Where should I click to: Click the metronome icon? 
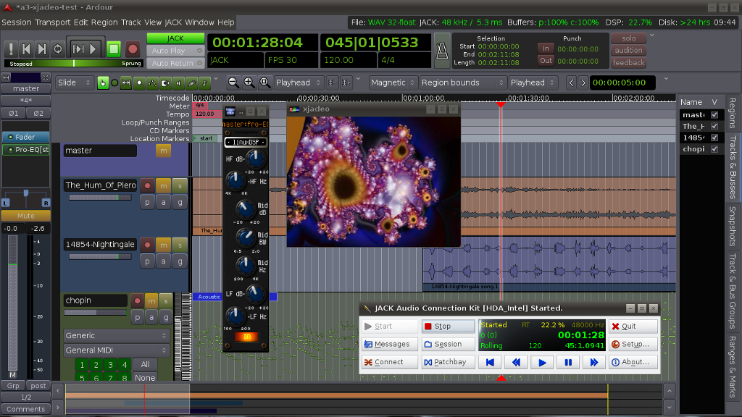[x=441, y=49]
